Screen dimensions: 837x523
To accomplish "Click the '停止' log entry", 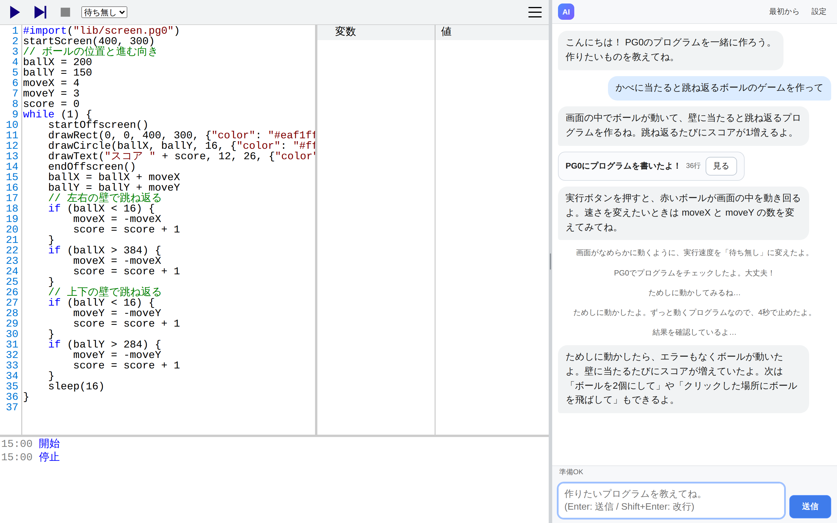I will click(49, 457).
